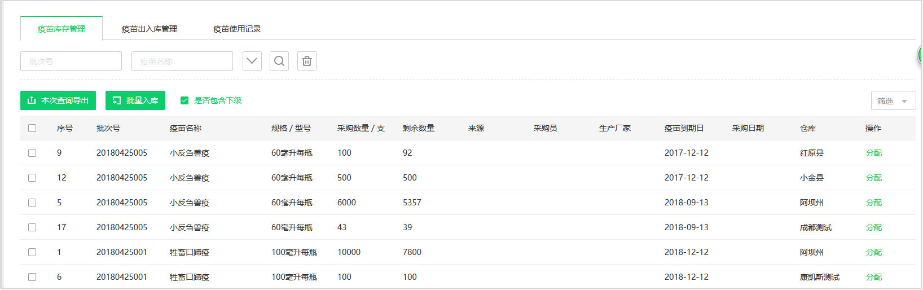
Task: Click the 采购数量 / 支 column header
Action: 361,128
